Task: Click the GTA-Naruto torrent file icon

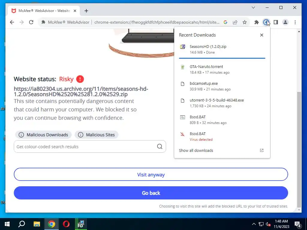Action: [x=183, y=67]
